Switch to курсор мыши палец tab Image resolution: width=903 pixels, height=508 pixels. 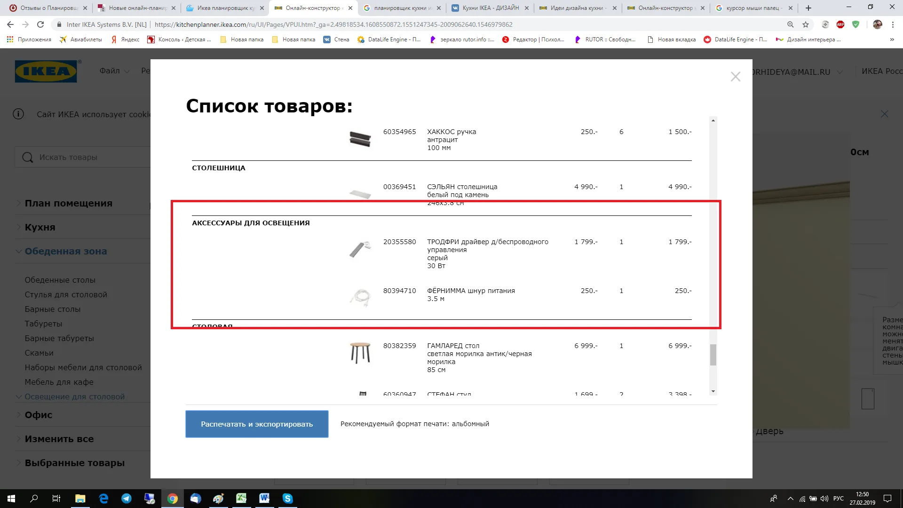click(x=754, y=8)
